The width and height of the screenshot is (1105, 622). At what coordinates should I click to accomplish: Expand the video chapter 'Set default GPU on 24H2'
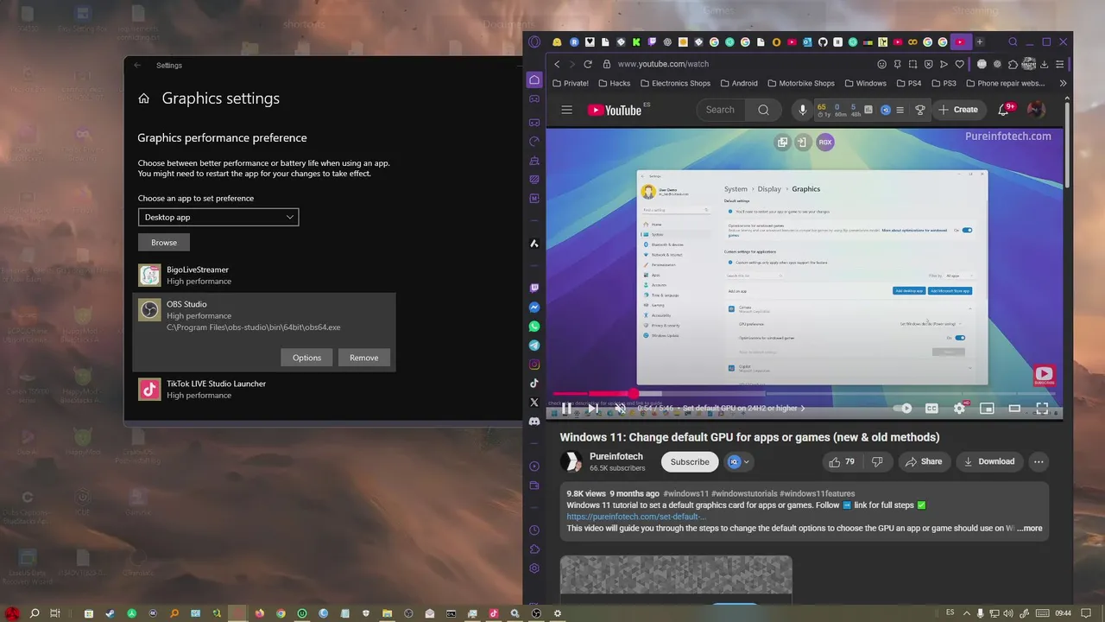coord(743,408)
